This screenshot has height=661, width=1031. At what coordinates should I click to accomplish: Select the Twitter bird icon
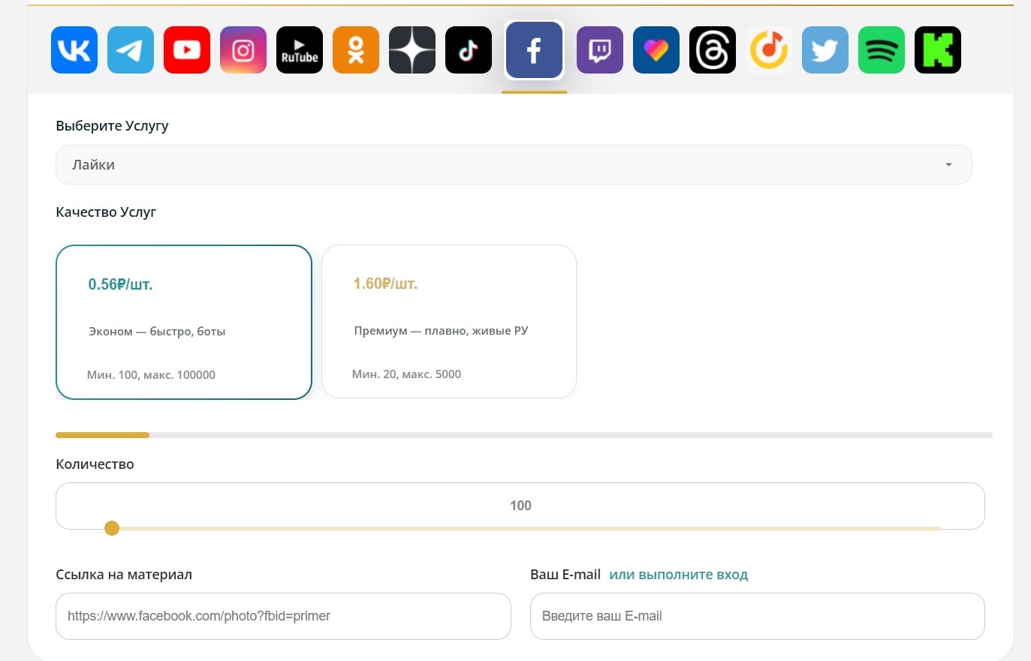825,50
